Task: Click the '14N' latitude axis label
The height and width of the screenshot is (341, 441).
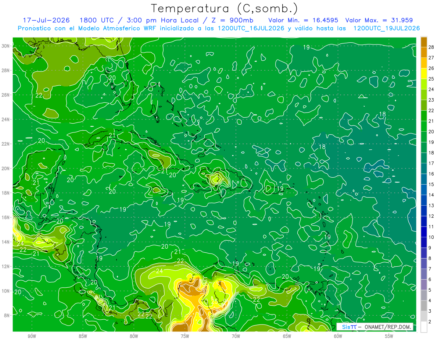Action: point(6,242)
